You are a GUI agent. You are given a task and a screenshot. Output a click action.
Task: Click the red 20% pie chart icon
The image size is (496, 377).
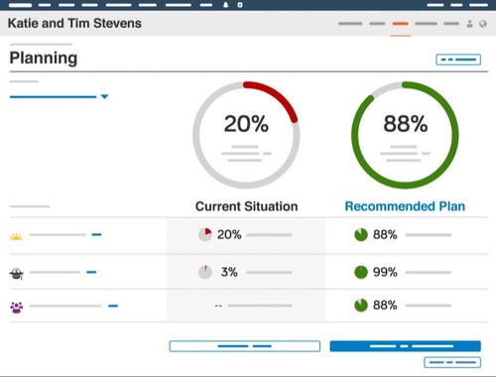[205, 234]
